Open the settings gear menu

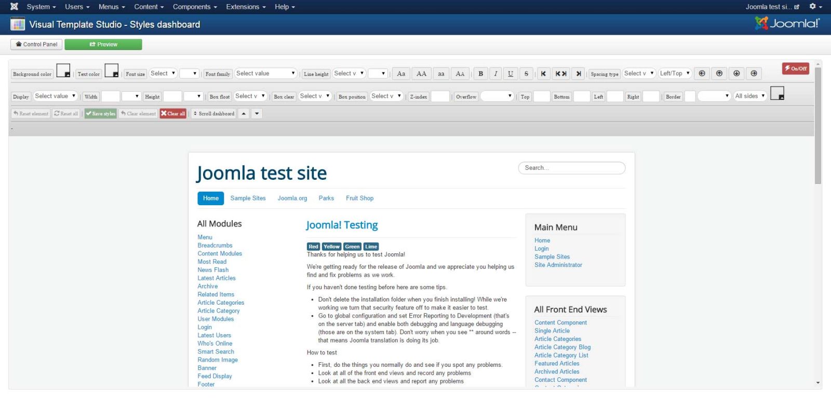pyautogui.click(x=815, y=7)
